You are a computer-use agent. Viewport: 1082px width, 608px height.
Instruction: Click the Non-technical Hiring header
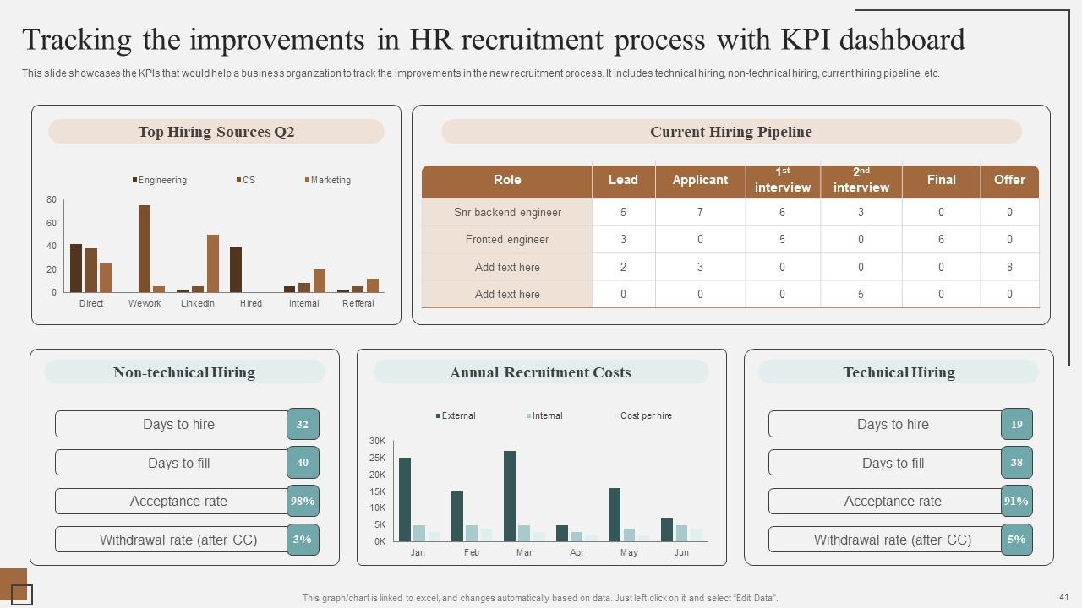[x=184, y=372]
